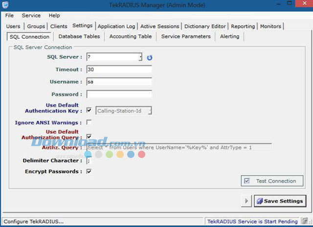Click 'Configure TekRADIUS...' status bar text
Screen dimensions: 313x227
point(34,222)
